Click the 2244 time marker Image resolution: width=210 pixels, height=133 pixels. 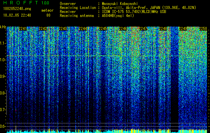pos(83,29)
